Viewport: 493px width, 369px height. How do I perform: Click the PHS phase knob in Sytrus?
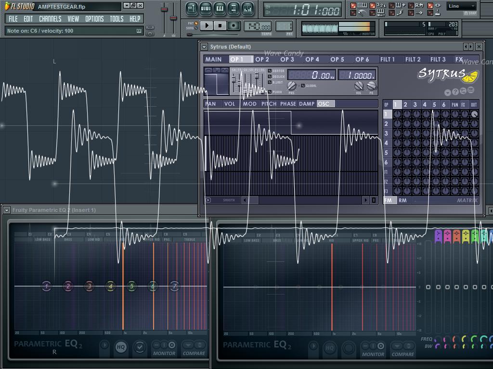[x=291, y=86]
